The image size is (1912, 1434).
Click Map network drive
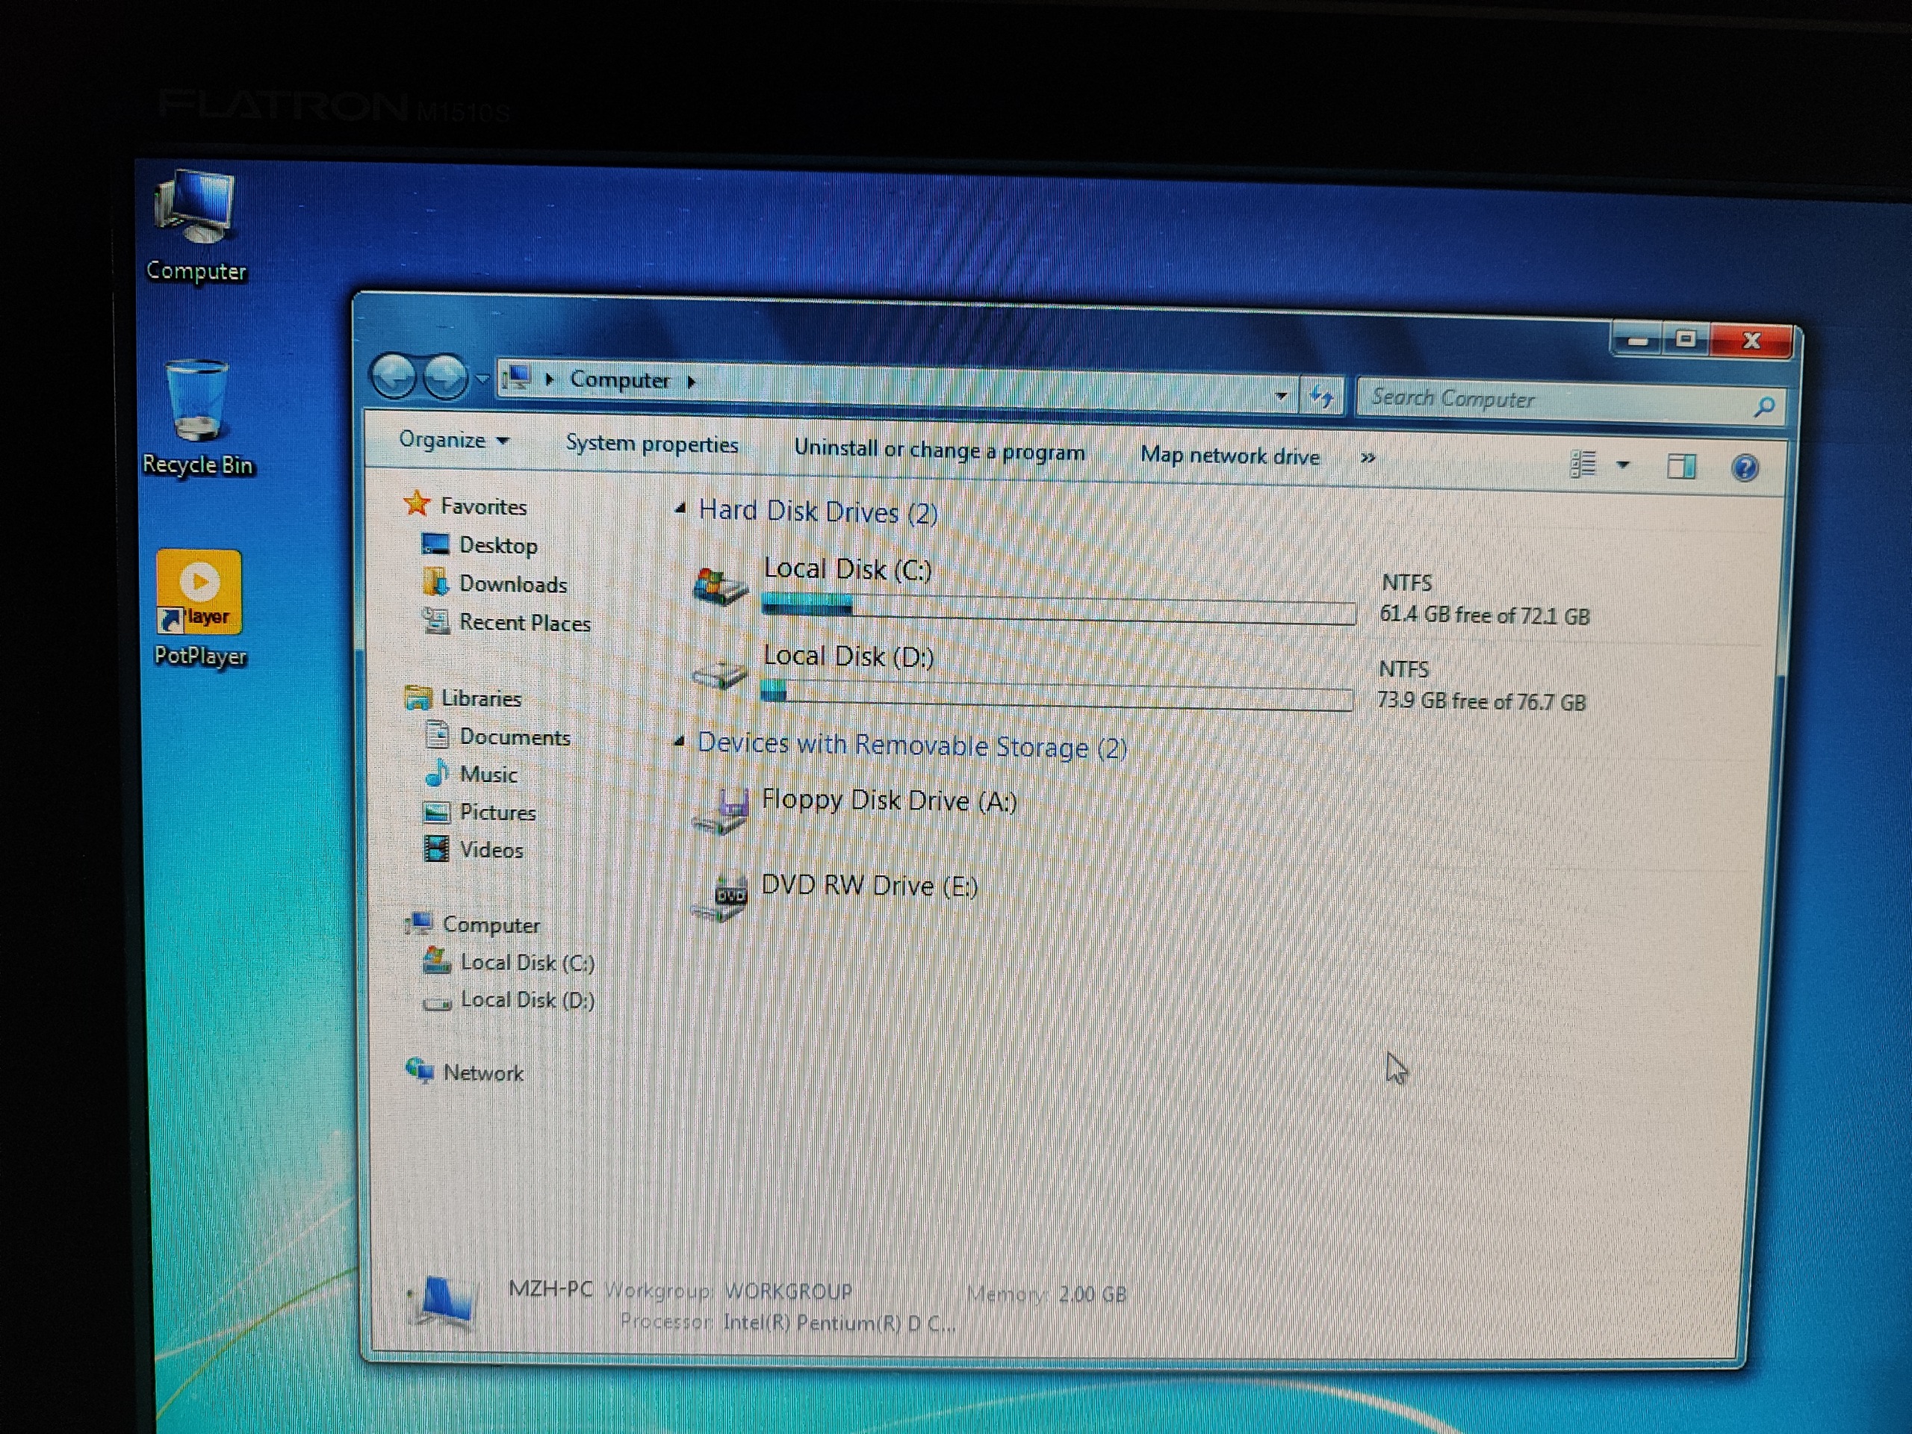1229,456
